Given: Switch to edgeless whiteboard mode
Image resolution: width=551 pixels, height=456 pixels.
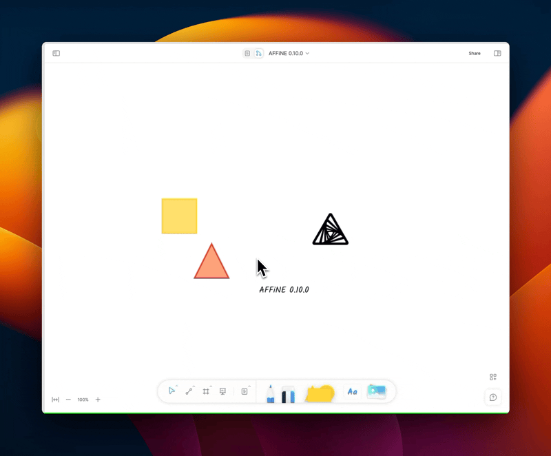Looking at the screenshot, I should (x=259, y=54).
